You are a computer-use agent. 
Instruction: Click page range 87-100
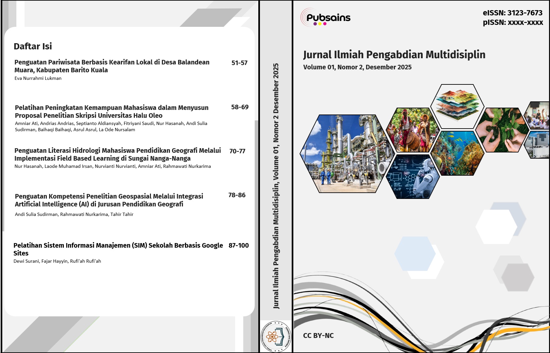pos(239,245)
